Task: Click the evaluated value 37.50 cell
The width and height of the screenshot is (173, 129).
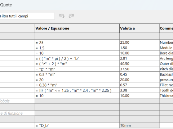Action: pyautogui.click(x=139, y=69)
